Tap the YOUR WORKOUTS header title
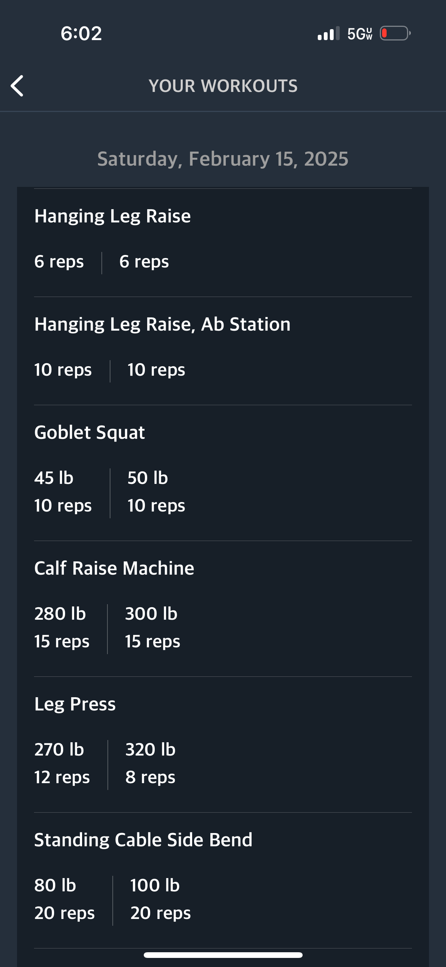 [223, 86]
